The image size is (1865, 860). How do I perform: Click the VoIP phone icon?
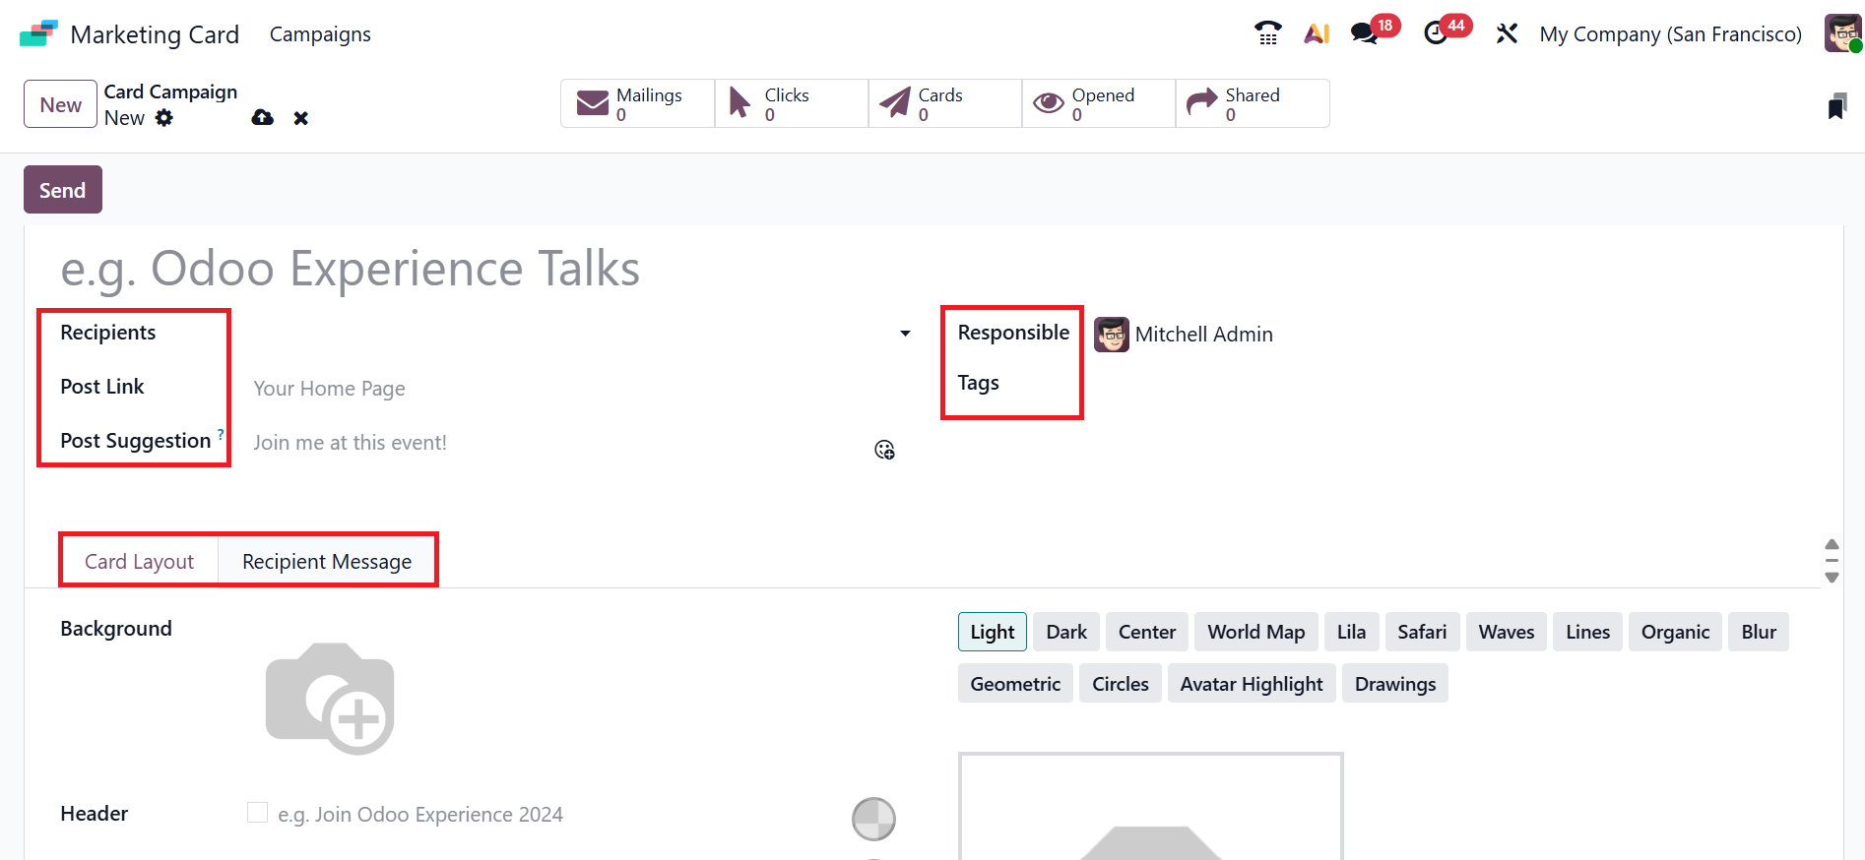click(1267, 33)
